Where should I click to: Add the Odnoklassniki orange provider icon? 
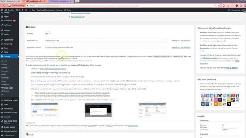click(216, 104)
